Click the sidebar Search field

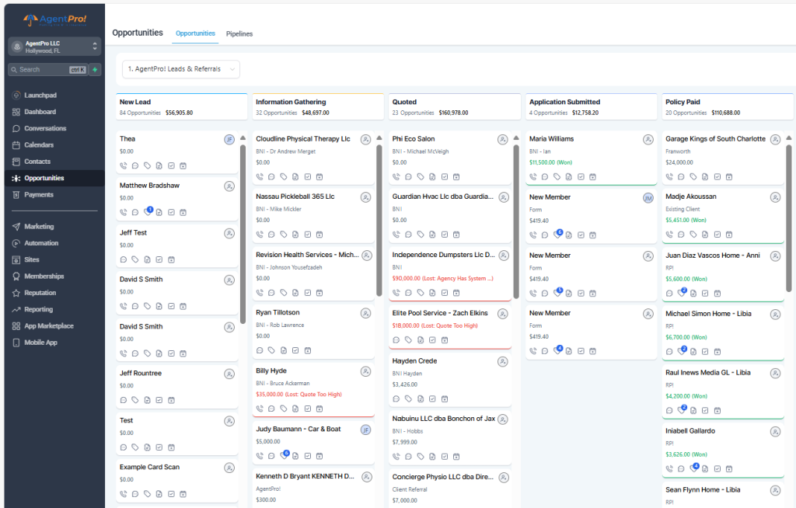point(47,70)
